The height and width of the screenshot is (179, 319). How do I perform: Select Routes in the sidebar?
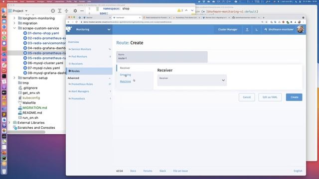(x=89, y=71)
